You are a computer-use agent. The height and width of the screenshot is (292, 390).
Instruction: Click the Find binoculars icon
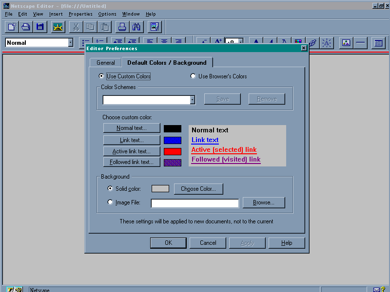136,27
